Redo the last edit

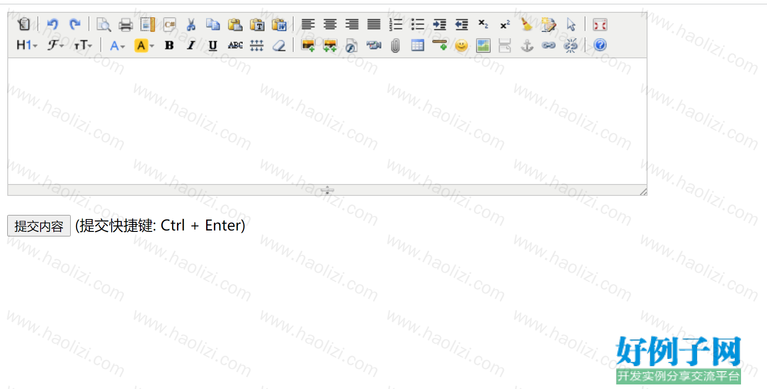coord(75,24)
